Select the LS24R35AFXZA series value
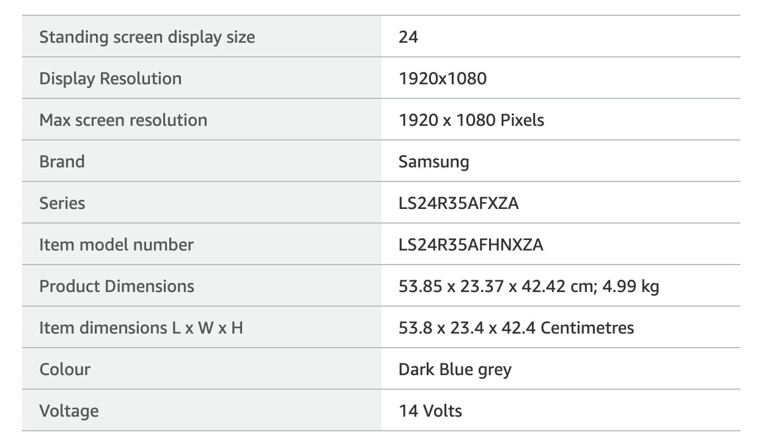763x446 pixels. point(459,203)
